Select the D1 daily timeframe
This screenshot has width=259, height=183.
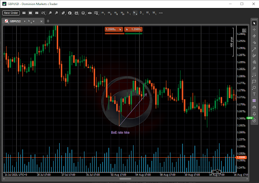click(141, 13)
